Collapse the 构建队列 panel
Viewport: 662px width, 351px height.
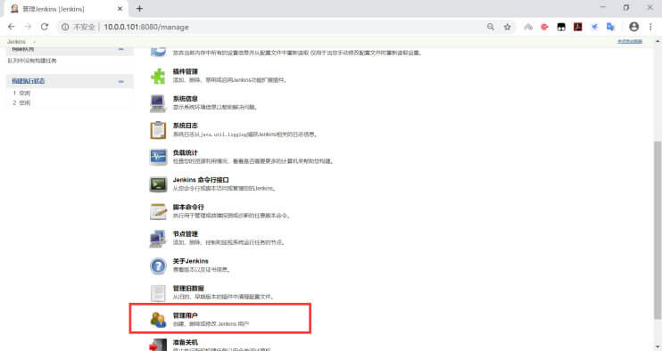(x=120, y=49)
